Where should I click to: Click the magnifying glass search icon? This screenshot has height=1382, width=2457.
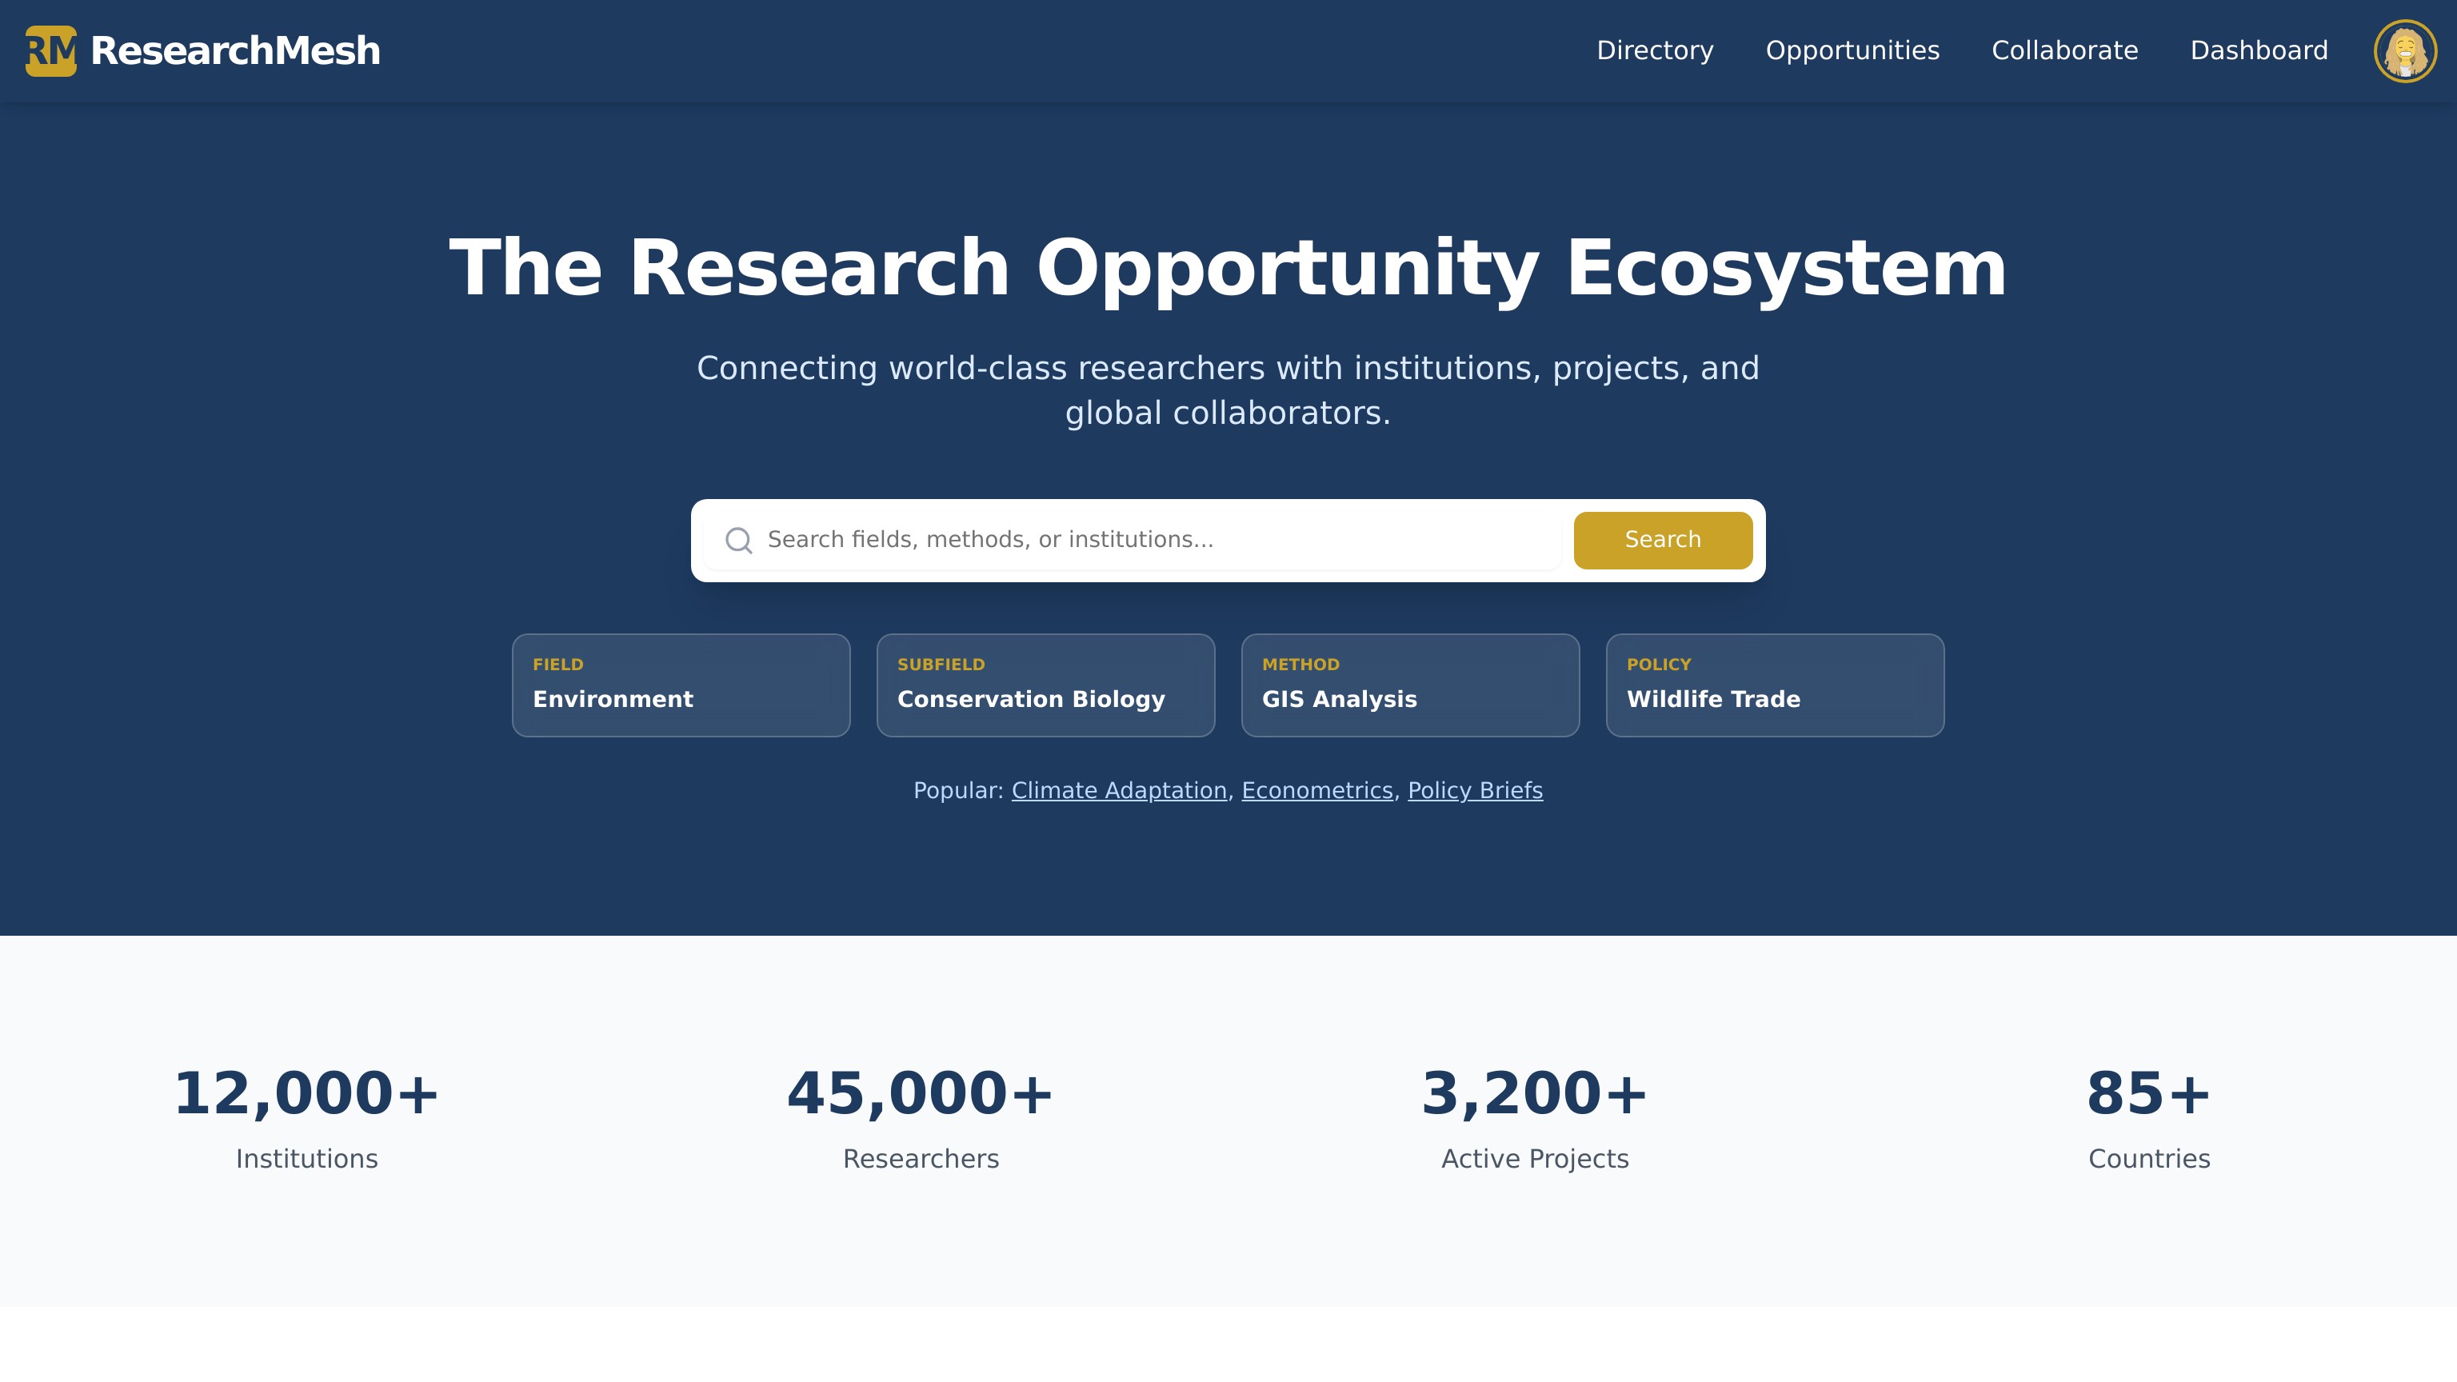(738, 541)
